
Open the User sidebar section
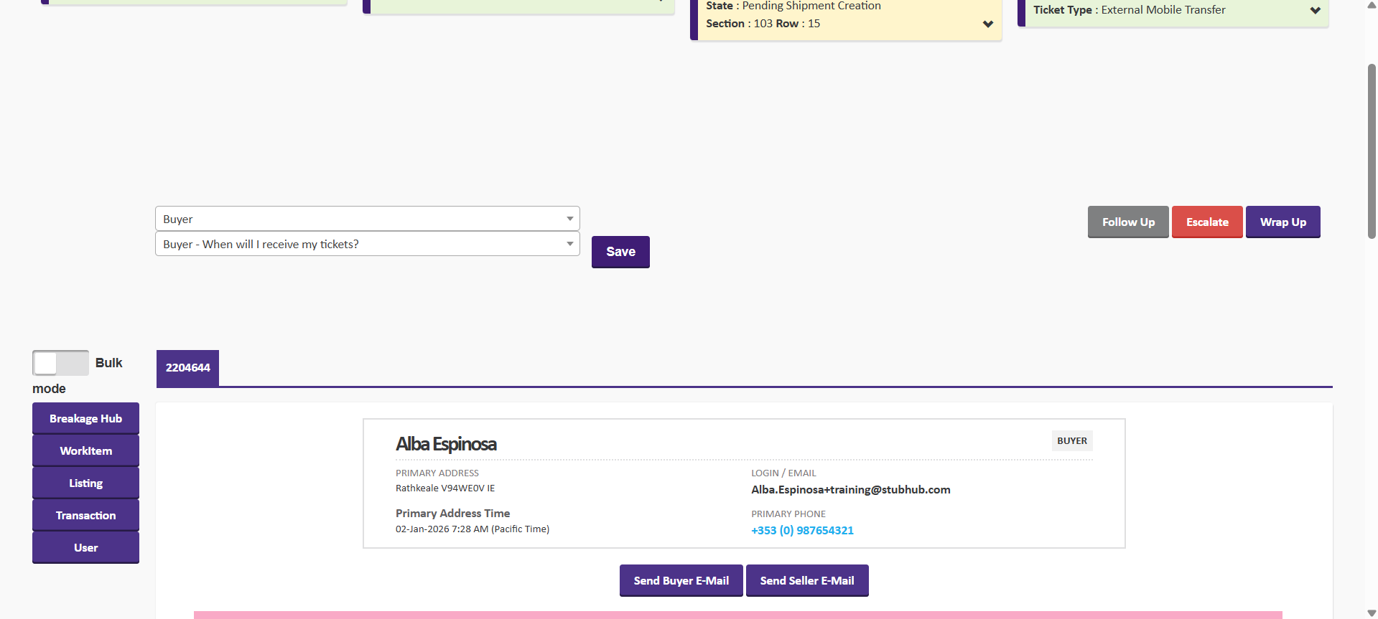tap(85, 548)
